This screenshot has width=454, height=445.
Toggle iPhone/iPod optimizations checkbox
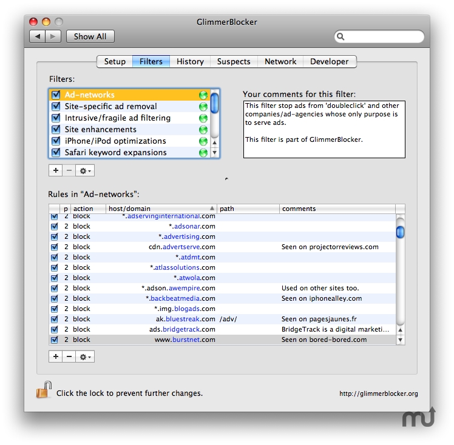56,141
